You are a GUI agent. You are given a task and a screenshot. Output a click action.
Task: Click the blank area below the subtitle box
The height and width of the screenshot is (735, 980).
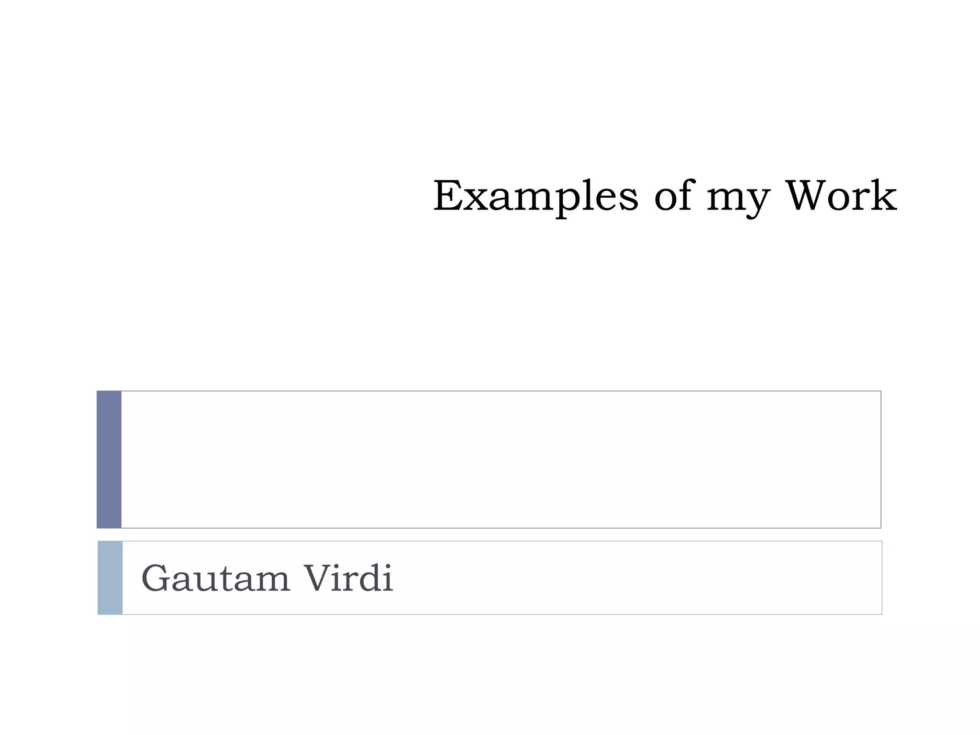[x=490, y=675]
